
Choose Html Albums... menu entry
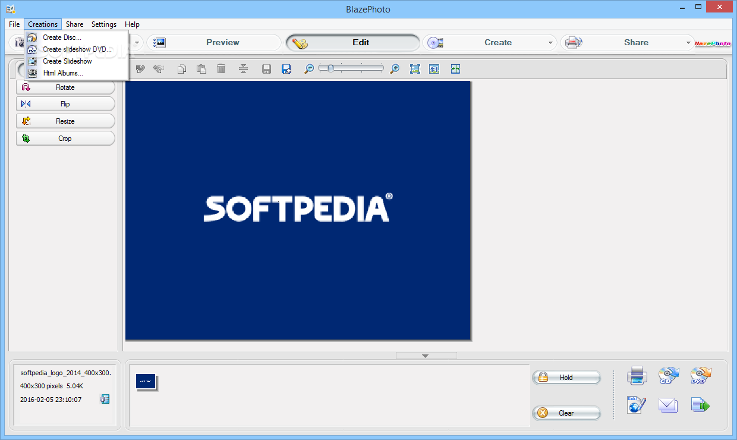click(x=77, y=73)
